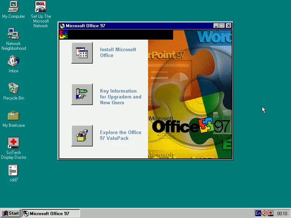Choose Explore the Office 97 ValuPack link
Screen dimensions: 291x218
[x=121, y=135]
